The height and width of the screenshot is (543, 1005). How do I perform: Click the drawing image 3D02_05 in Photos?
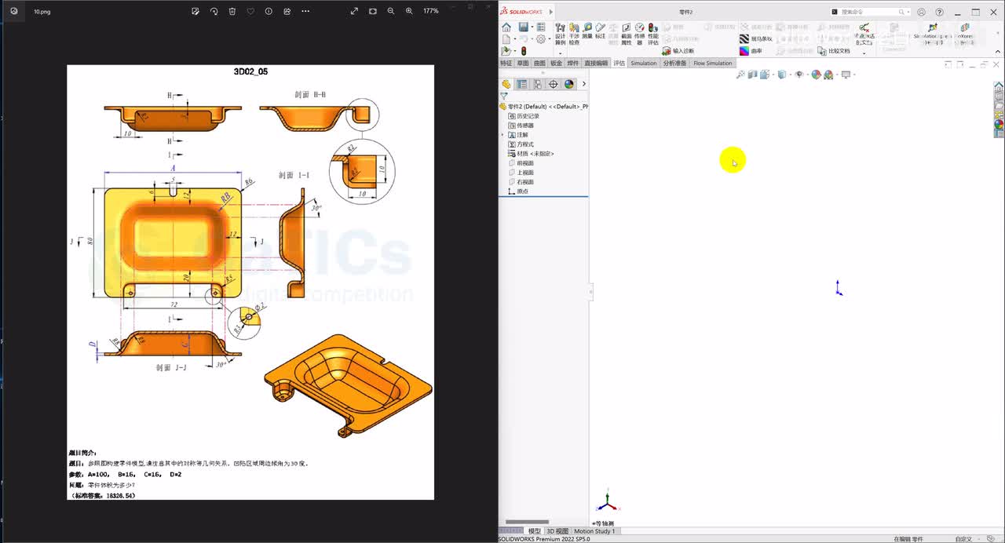click(250, 282)
